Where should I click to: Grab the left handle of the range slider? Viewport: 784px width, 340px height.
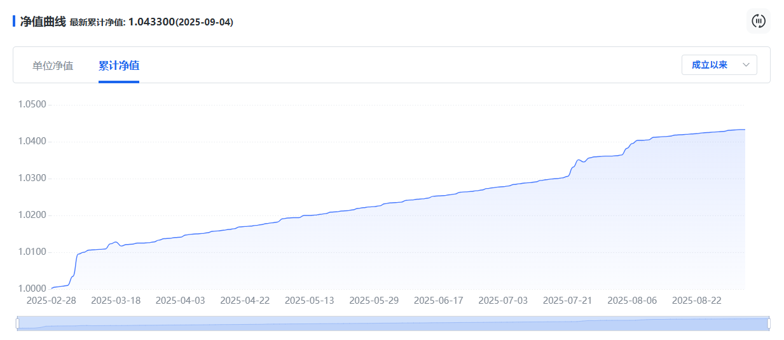(x=18, y=323)
